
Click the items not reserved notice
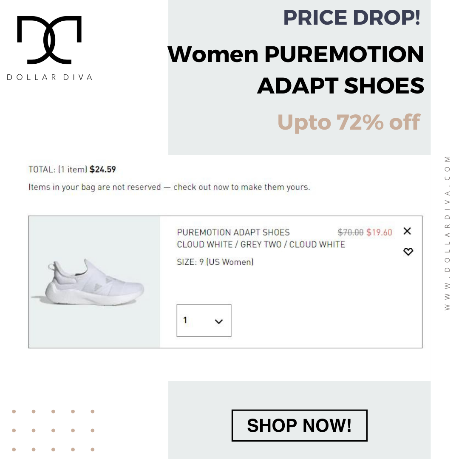tap(169, 187)
